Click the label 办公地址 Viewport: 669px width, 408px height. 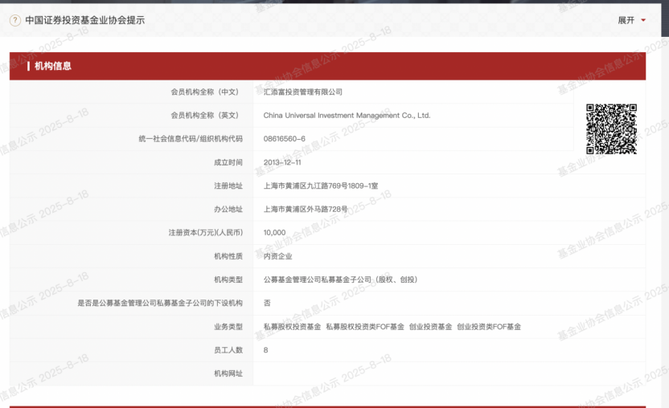228,210
